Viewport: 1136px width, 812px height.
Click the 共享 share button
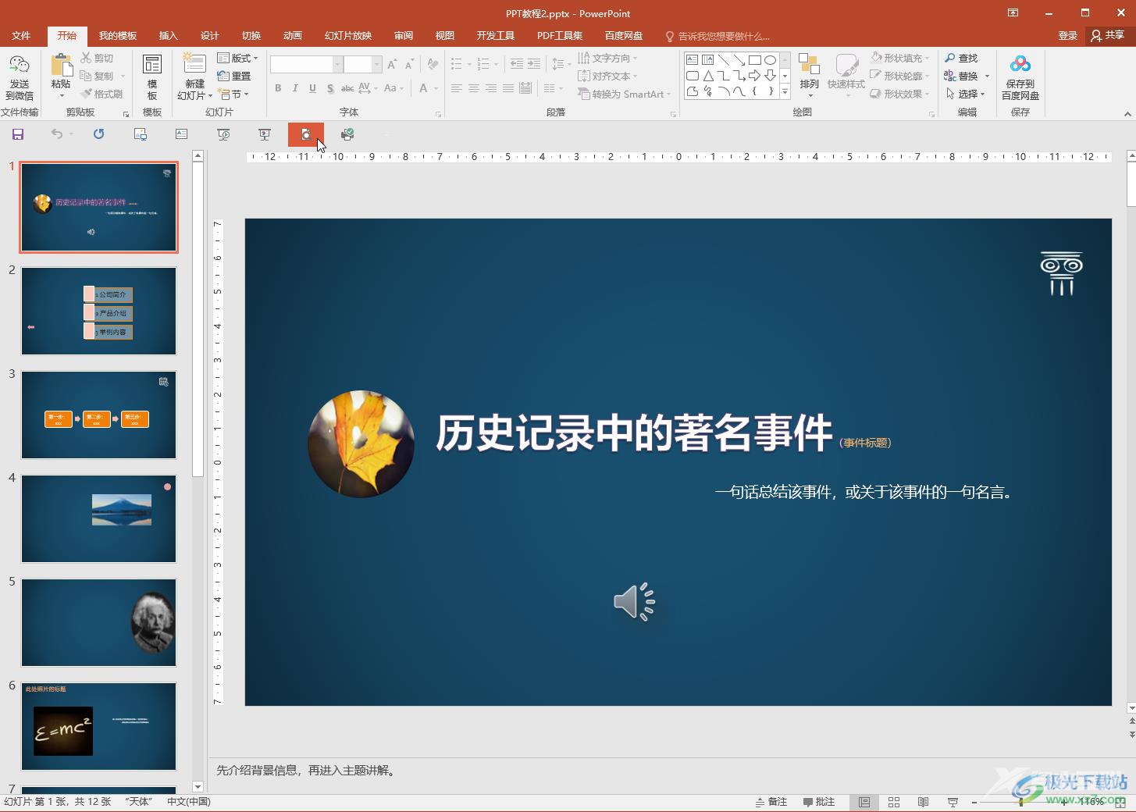1109,36
